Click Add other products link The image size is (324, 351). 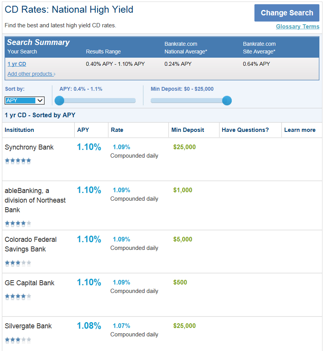(x=30, y=74)
